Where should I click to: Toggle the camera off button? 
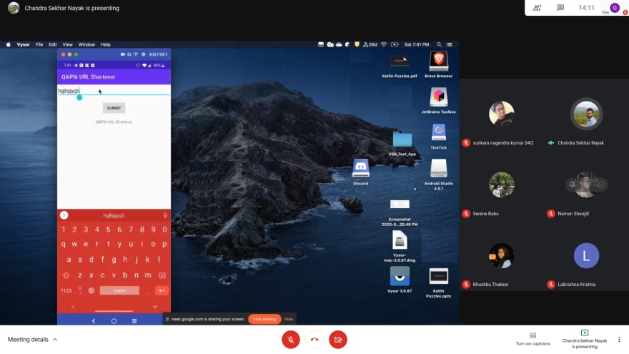point(338,340)
